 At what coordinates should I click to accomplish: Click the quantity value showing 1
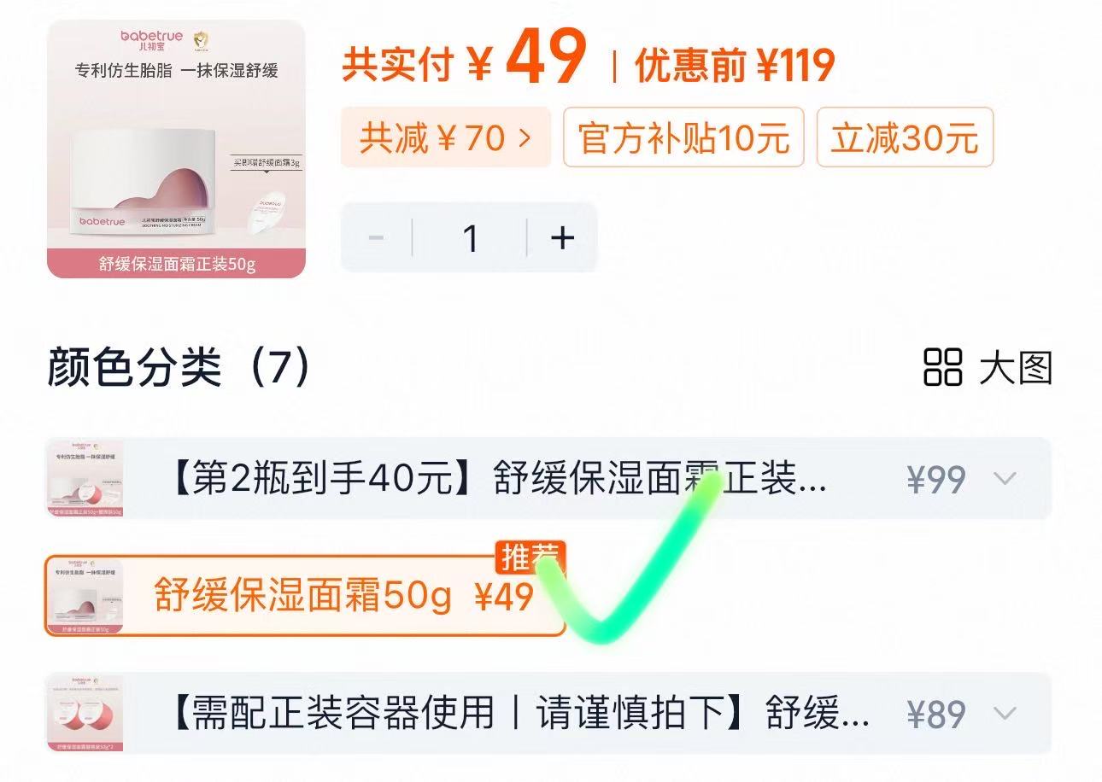coord(469,238)
